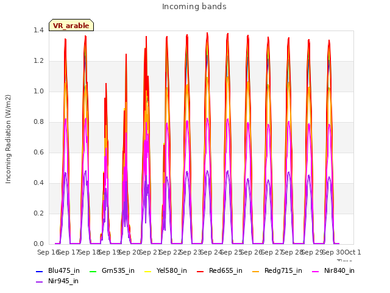Toggle the Yel580_in legend label
This screenshot has width=390, height=293.
click(172, 271)
